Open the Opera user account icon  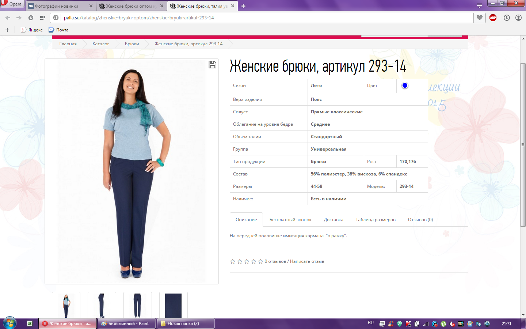[518, 18]
